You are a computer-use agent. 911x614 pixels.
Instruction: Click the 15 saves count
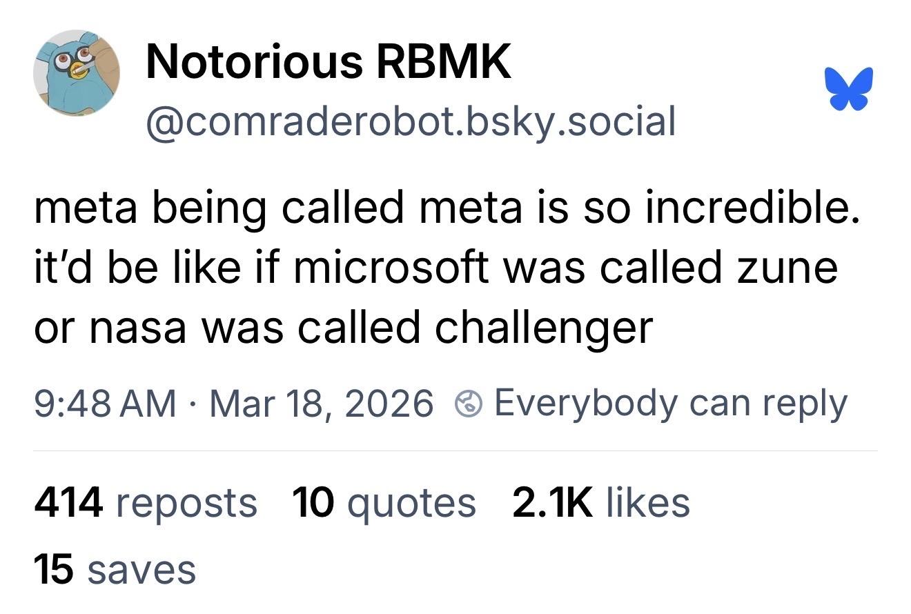115,571
